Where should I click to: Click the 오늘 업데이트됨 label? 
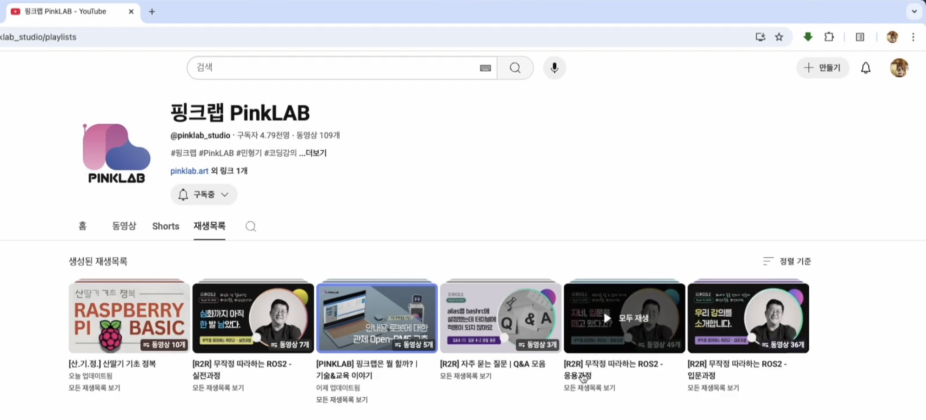91,376
